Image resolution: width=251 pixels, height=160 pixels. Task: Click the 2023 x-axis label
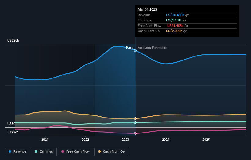pyautogui.click(x=125, y=140)
